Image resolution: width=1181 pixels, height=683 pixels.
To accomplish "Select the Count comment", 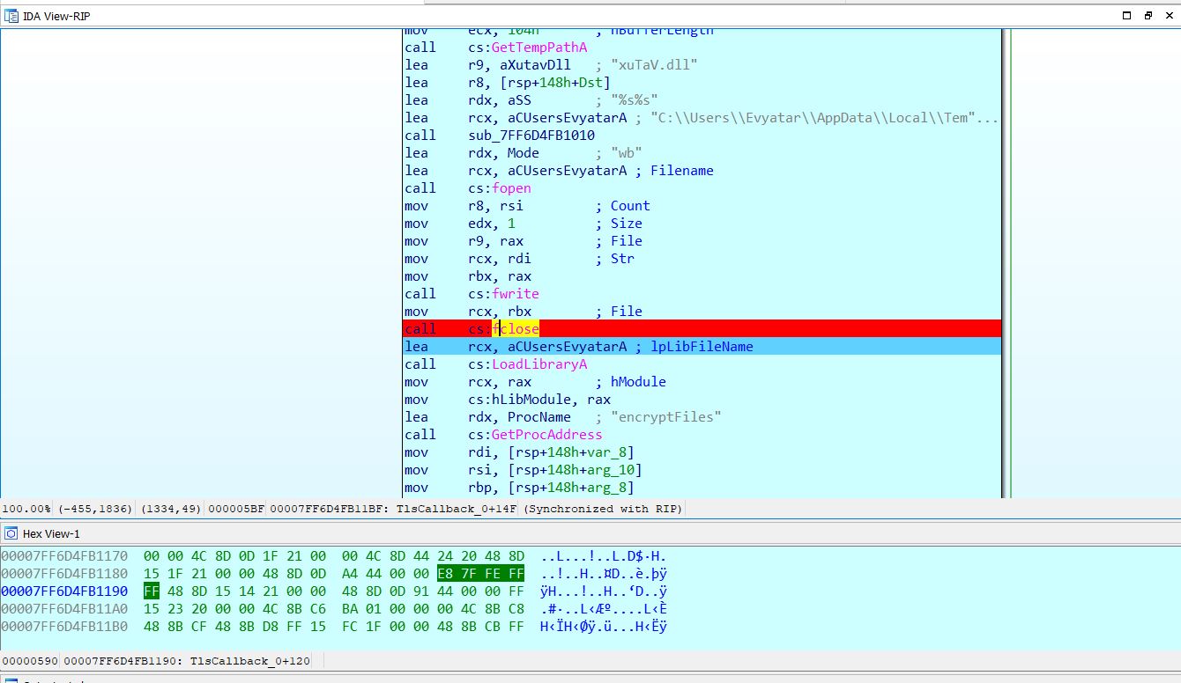I will [x=630, y=206].
